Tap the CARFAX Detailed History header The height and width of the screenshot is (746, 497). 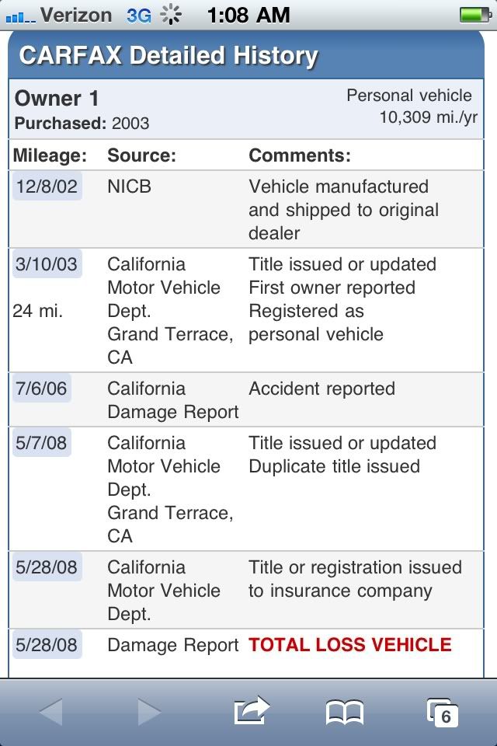point(169,55)
